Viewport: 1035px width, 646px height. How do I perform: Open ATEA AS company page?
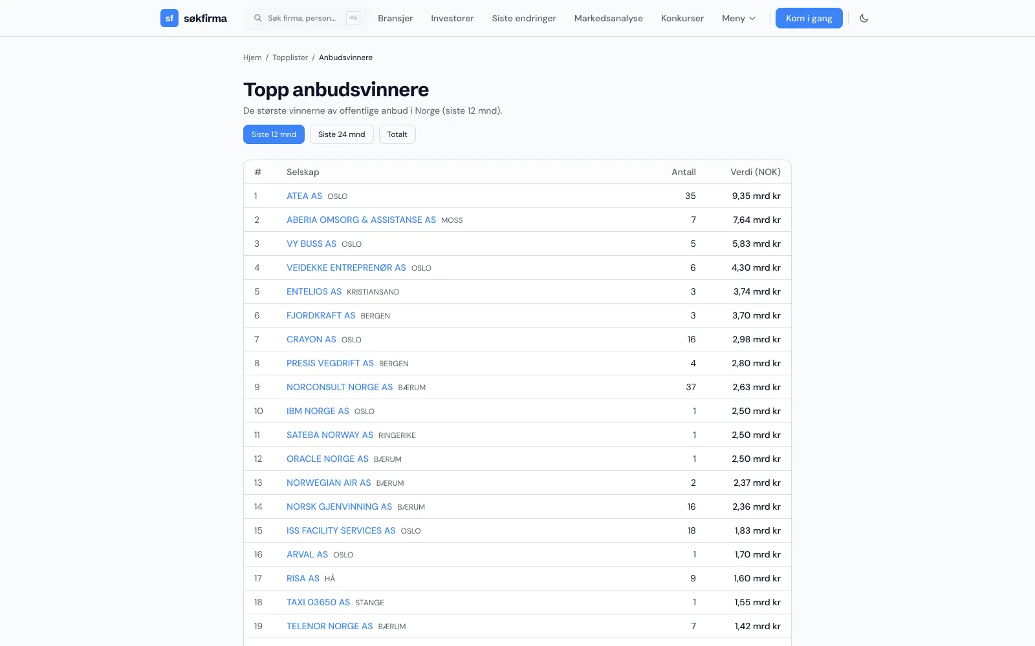pos(304,196)
